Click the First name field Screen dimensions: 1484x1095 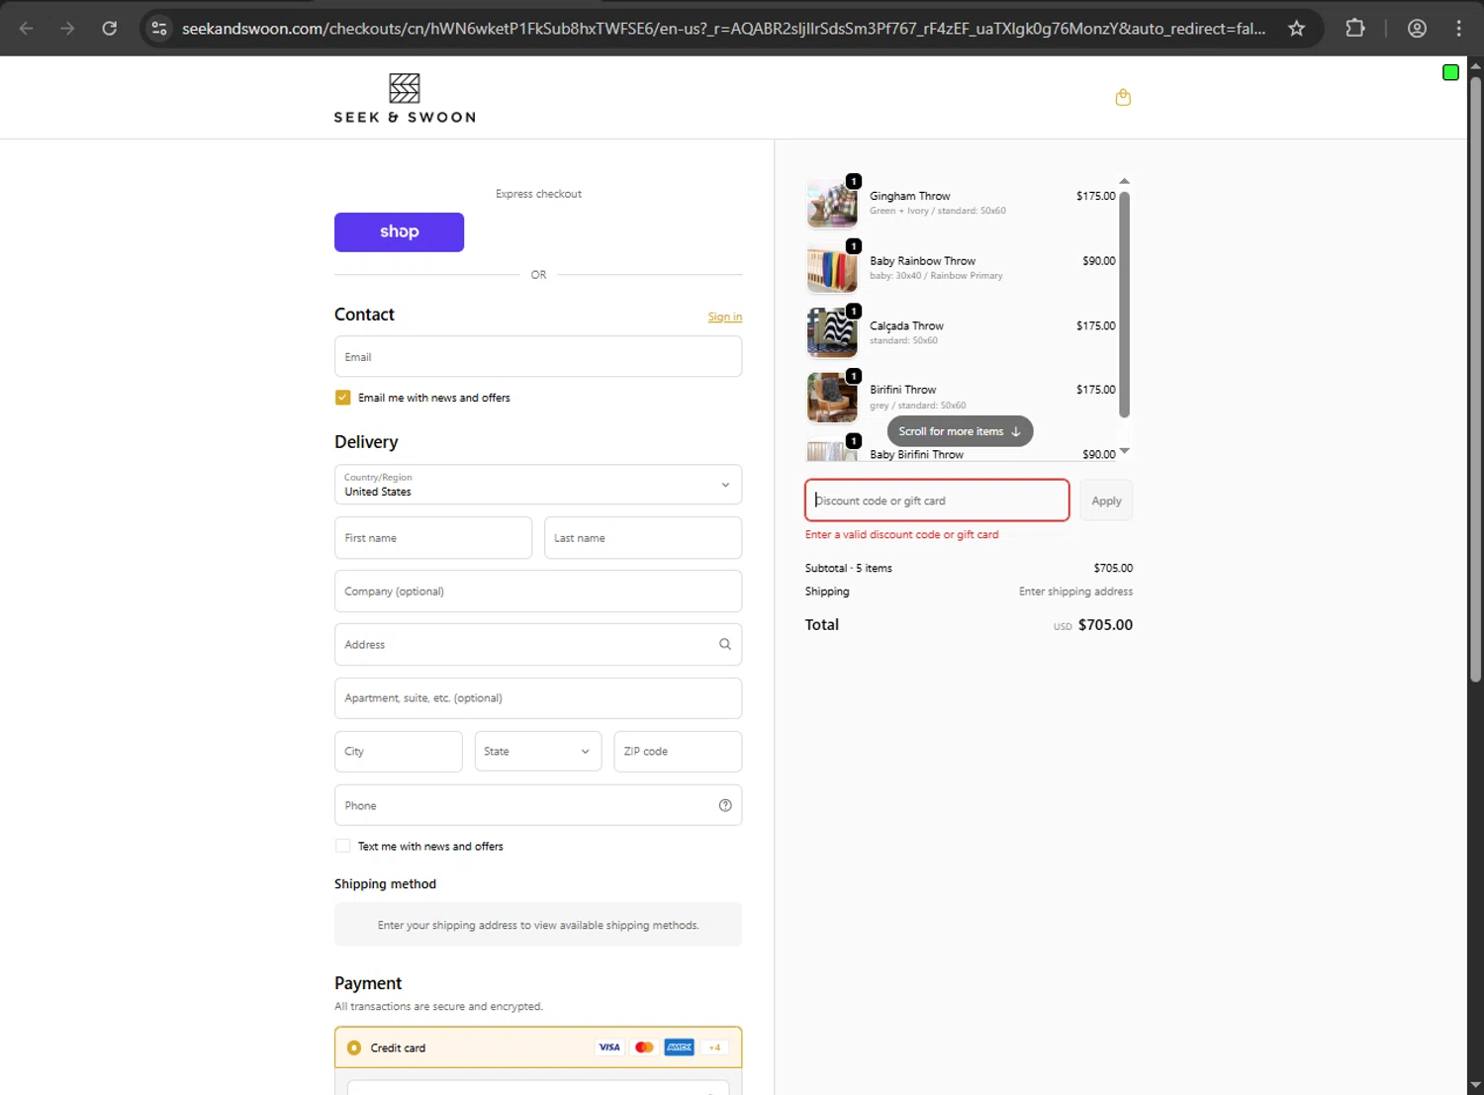click(433, 538)
